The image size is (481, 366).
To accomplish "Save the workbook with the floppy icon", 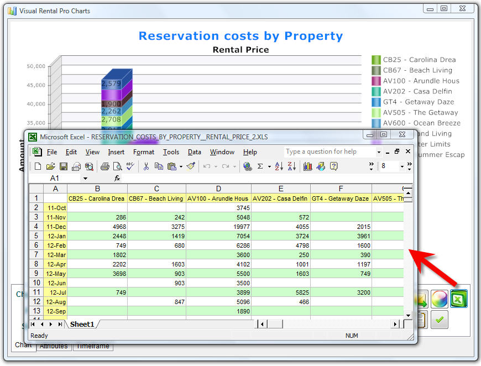I will click(64, 166).
